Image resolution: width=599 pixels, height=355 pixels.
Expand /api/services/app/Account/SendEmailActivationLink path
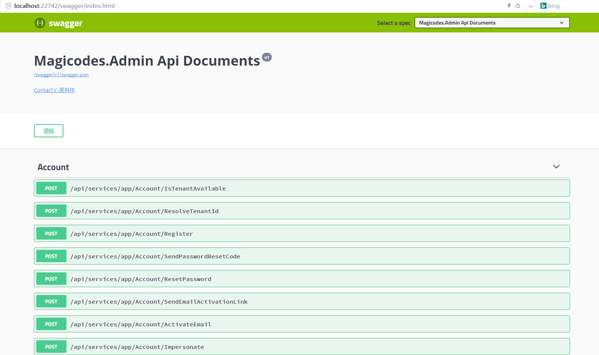(x=159, y=302)
